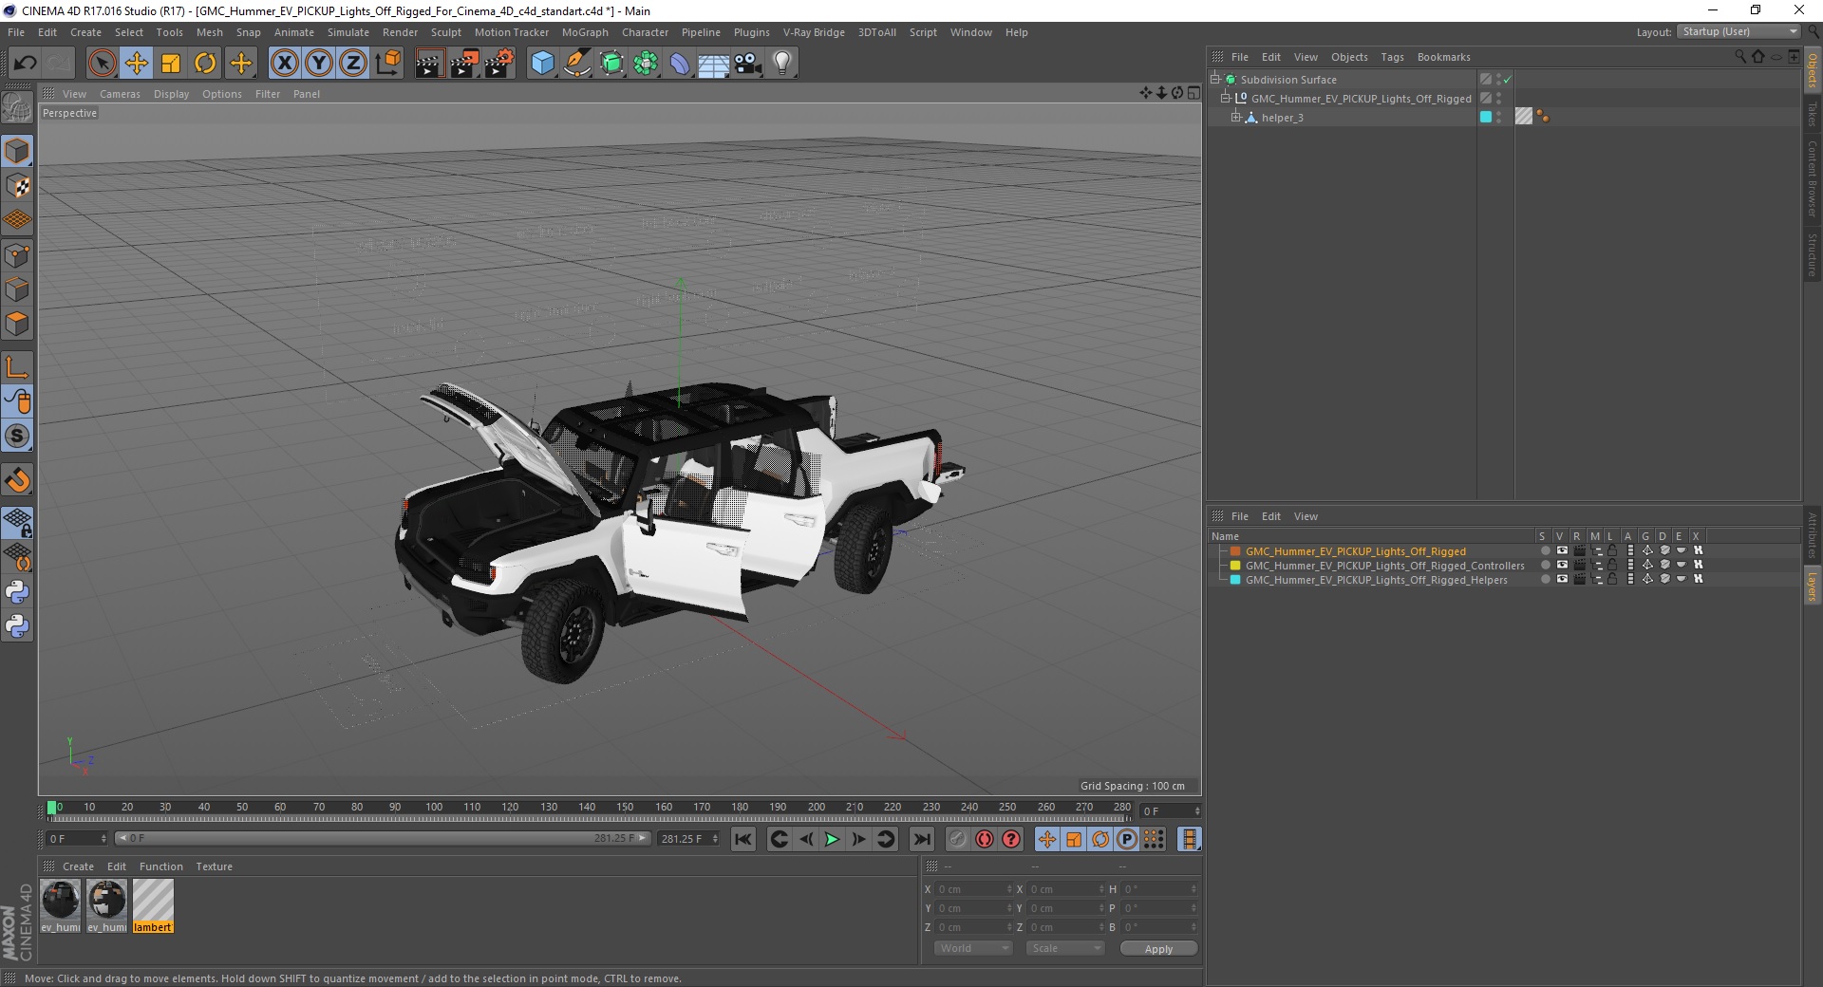The height and width of the screenshot is (987, 1823).
Task: Toggle Subdivision Surface enable checkmark
Action: 1508,80
